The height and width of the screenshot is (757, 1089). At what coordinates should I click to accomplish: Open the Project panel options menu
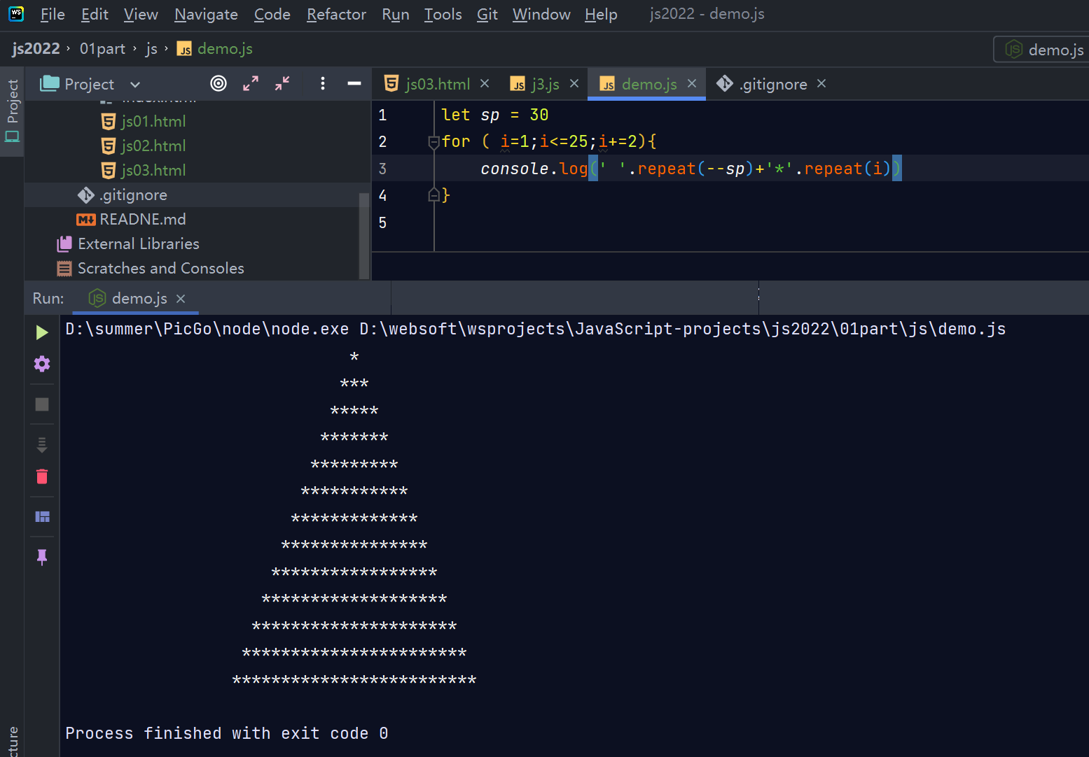click(322, 83)
